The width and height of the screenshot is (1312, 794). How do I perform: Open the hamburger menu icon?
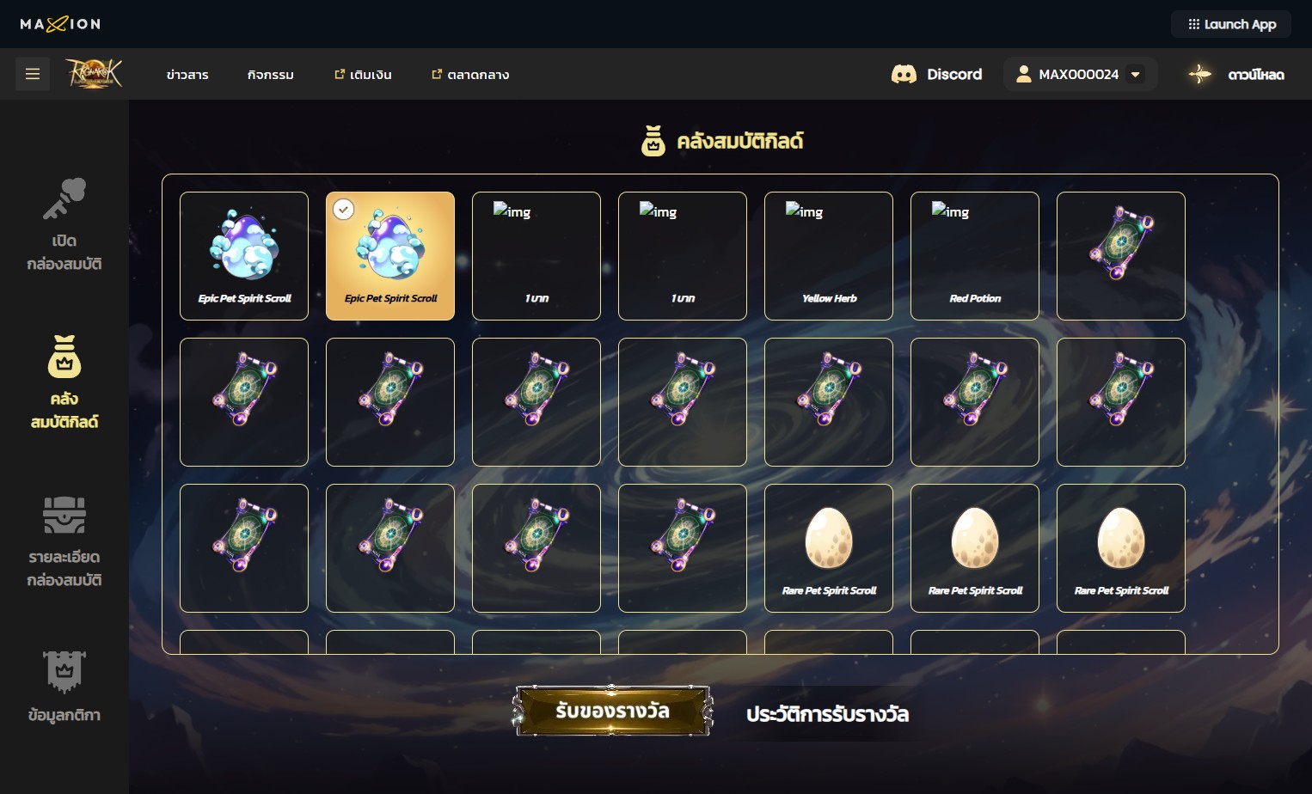(x=33, y=74)
